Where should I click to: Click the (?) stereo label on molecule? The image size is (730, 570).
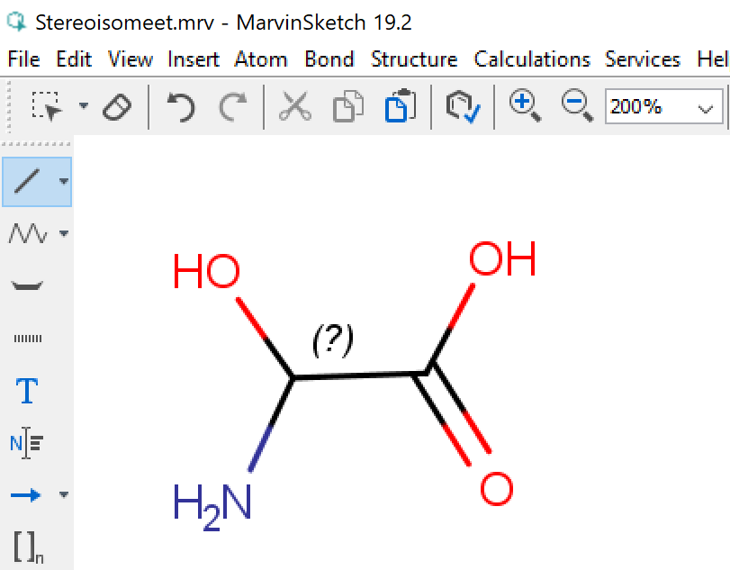coord(332,339)
